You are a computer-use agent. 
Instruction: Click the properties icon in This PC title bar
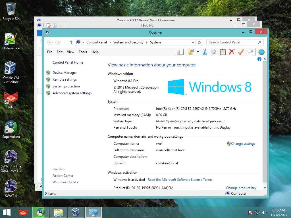[49, 25]
